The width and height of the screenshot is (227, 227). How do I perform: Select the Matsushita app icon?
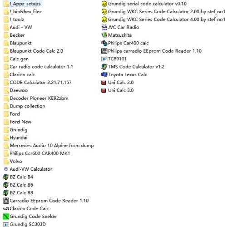[104, 35]
